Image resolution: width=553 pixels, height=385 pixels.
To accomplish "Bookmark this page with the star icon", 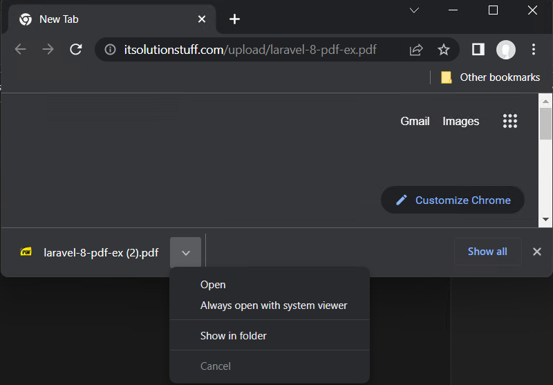I will pos(443,50).
